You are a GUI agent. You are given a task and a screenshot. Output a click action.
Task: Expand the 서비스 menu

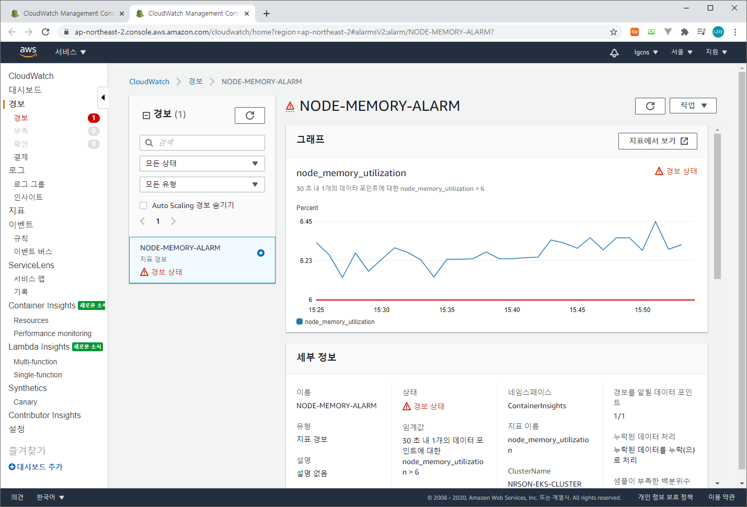pos(71,52)
